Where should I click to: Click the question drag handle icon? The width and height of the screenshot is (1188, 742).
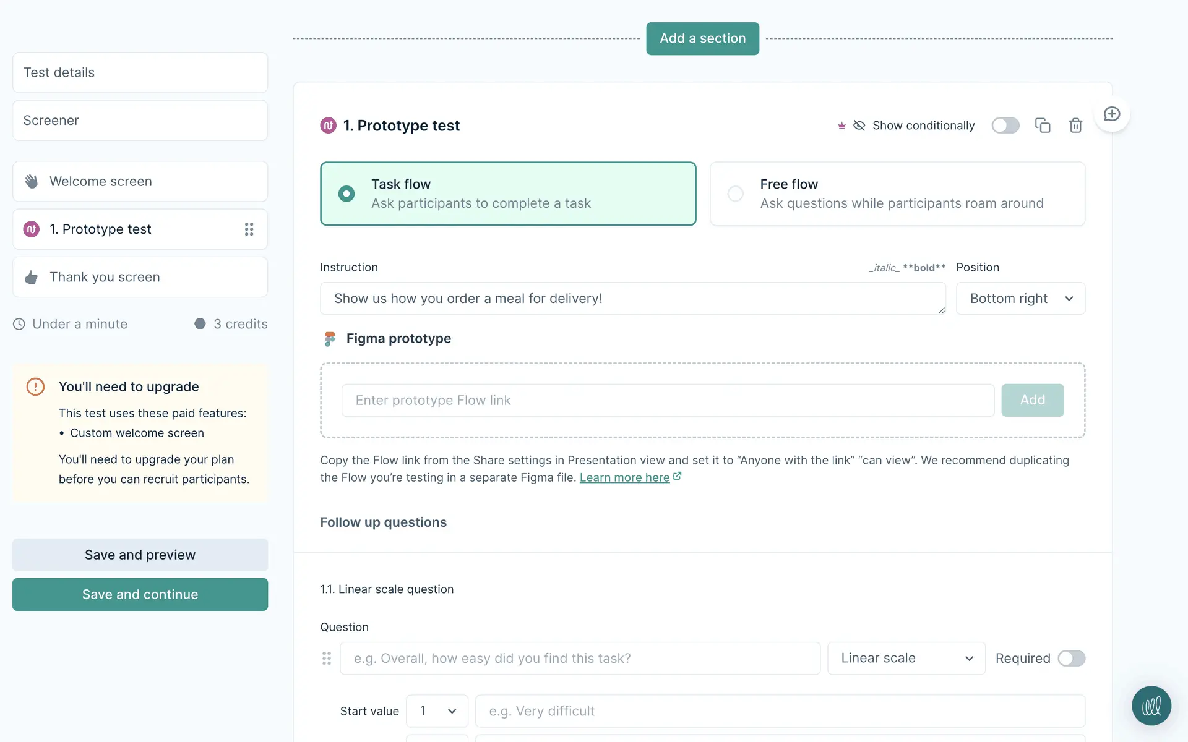(327, 659)
